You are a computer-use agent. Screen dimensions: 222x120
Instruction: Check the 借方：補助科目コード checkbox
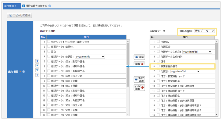(158, 91)
